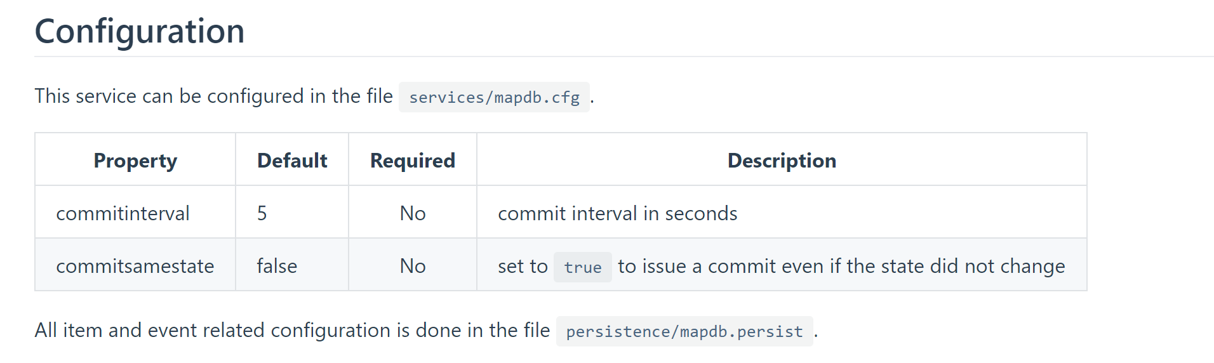The width and height of the screenshot is (1214, 363).
Task: Click the No cell in commitsamestate row
Action: 413,265
